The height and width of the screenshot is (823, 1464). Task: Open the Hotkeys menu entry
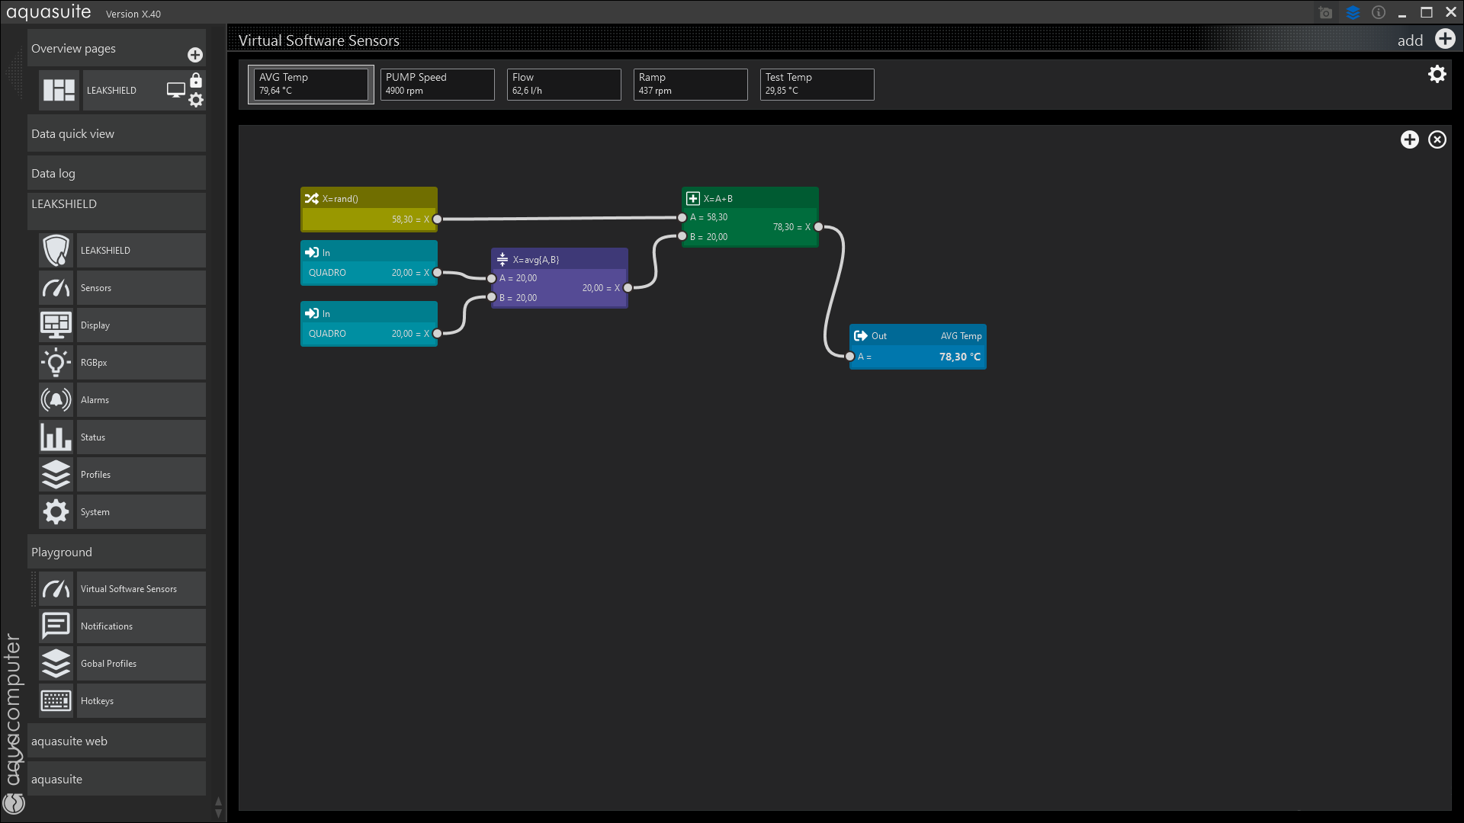tap(141, 700)
